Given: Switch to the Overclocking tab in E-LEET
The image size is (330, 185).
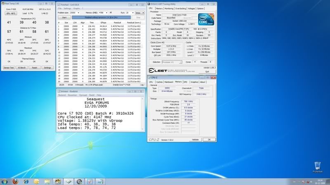Looking at the screenshot, I should [180, 8].
